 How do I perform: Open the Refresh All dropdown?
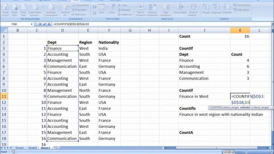coord(66,10)
